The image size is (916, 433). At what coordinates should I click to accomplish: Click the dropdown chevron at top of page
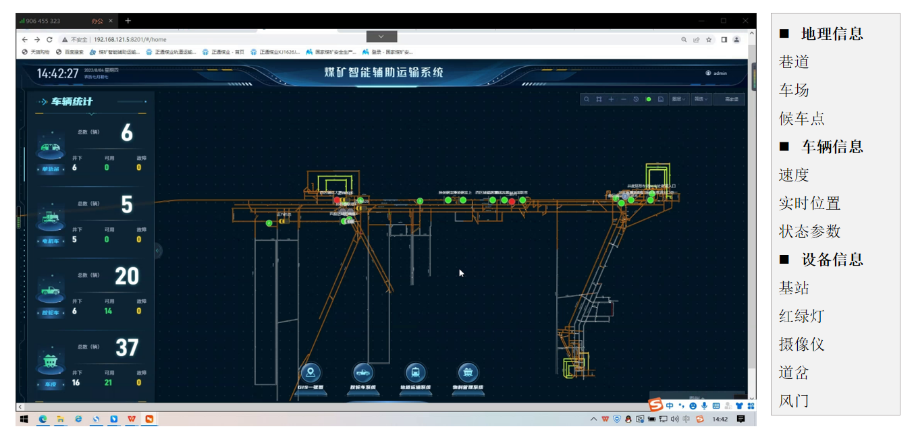(x=381, y=36)
